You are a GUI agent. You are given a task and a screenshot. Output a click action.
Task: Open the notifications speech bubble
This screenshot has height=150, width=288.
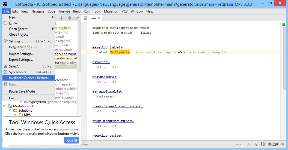coord(283,144)
